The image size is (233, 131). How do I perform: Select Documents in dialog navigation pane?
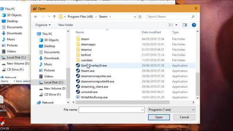point(52,52)
